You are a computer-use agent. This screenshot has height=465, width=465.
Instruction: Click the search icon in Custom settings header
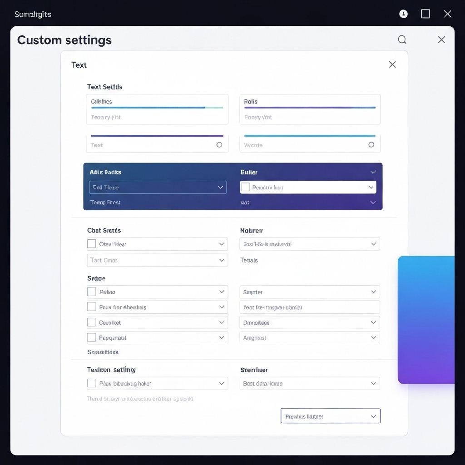click(x=402, y=40)
